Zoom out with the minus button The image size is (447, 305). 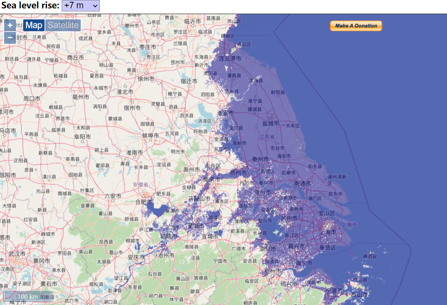click(10, 38)
